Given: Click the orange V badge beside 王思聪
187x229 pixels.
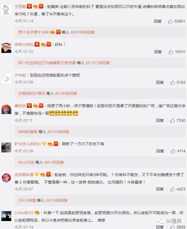Looking at the screenshot, I should pyautogui.click(x=30, y=6).
